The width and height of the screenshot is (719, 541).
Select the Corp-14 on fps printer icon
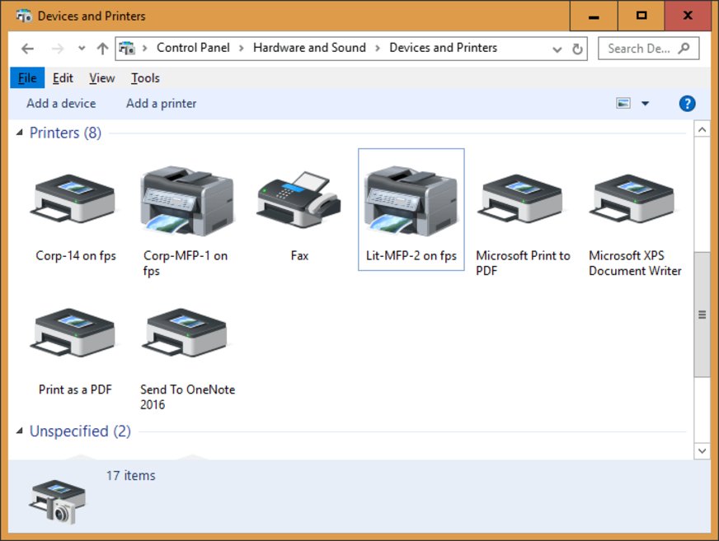point(75,200)
